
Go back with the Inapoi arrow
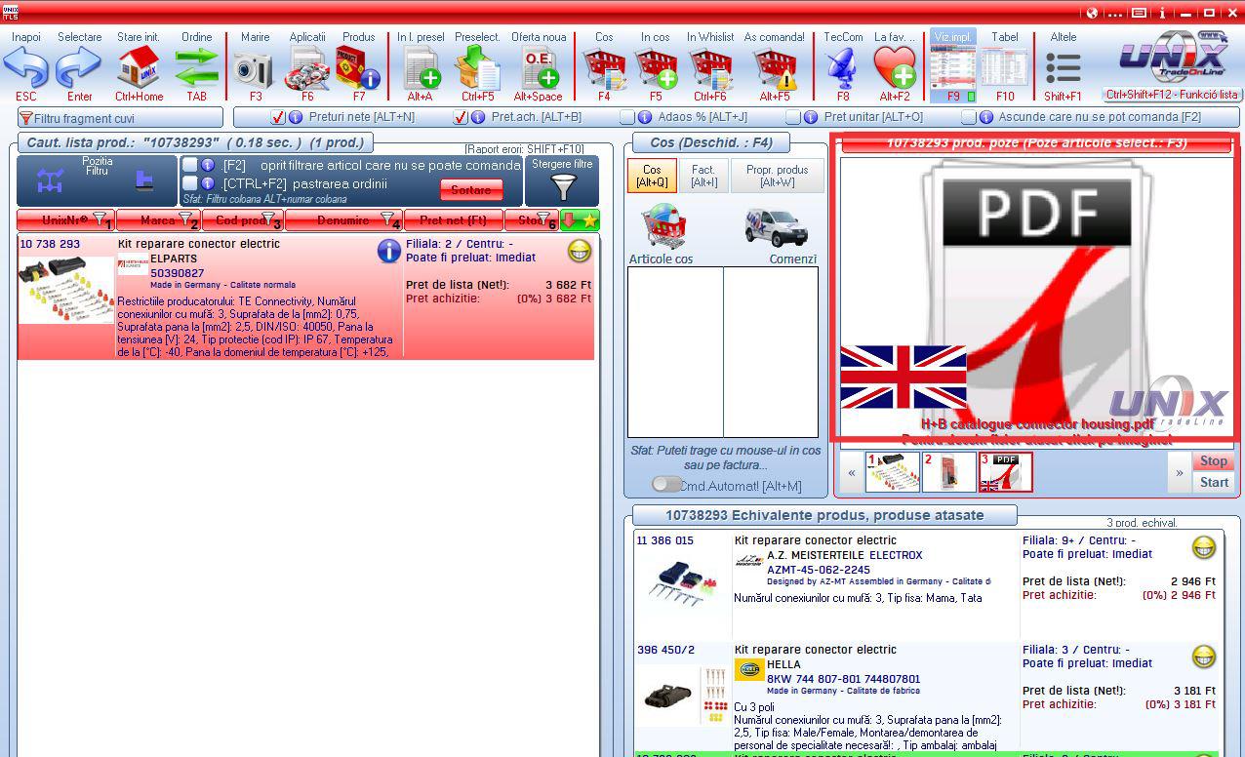(25, 67)
